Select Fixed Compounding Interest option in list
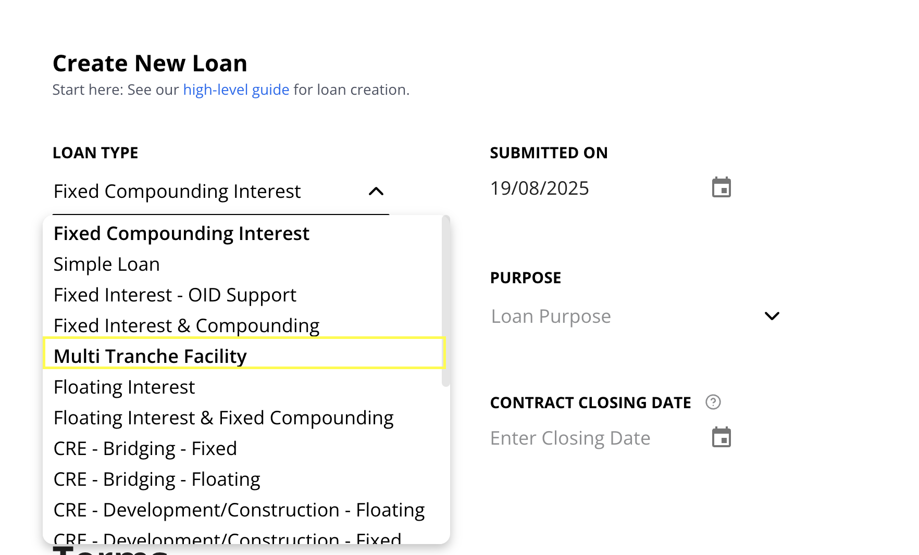 [x=181, y=234]
